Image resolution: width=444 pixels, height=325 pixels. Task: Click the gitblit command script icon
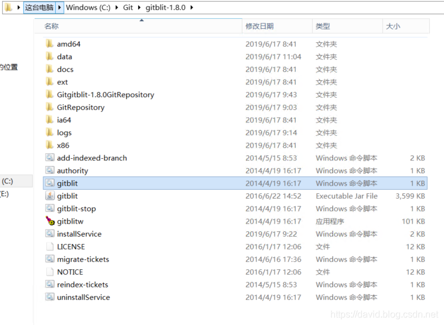tap(50, 183)
